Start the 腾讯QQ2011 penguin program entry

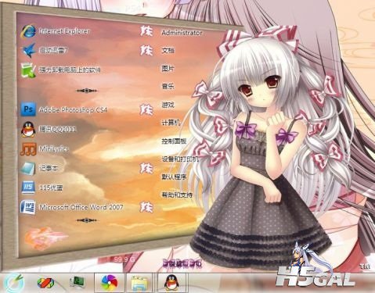coord(49,130)
